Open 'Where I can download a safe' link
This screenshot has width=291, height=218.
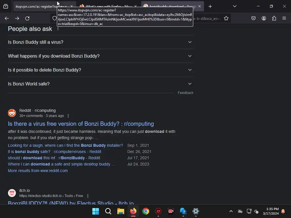(x=61, y=164)
